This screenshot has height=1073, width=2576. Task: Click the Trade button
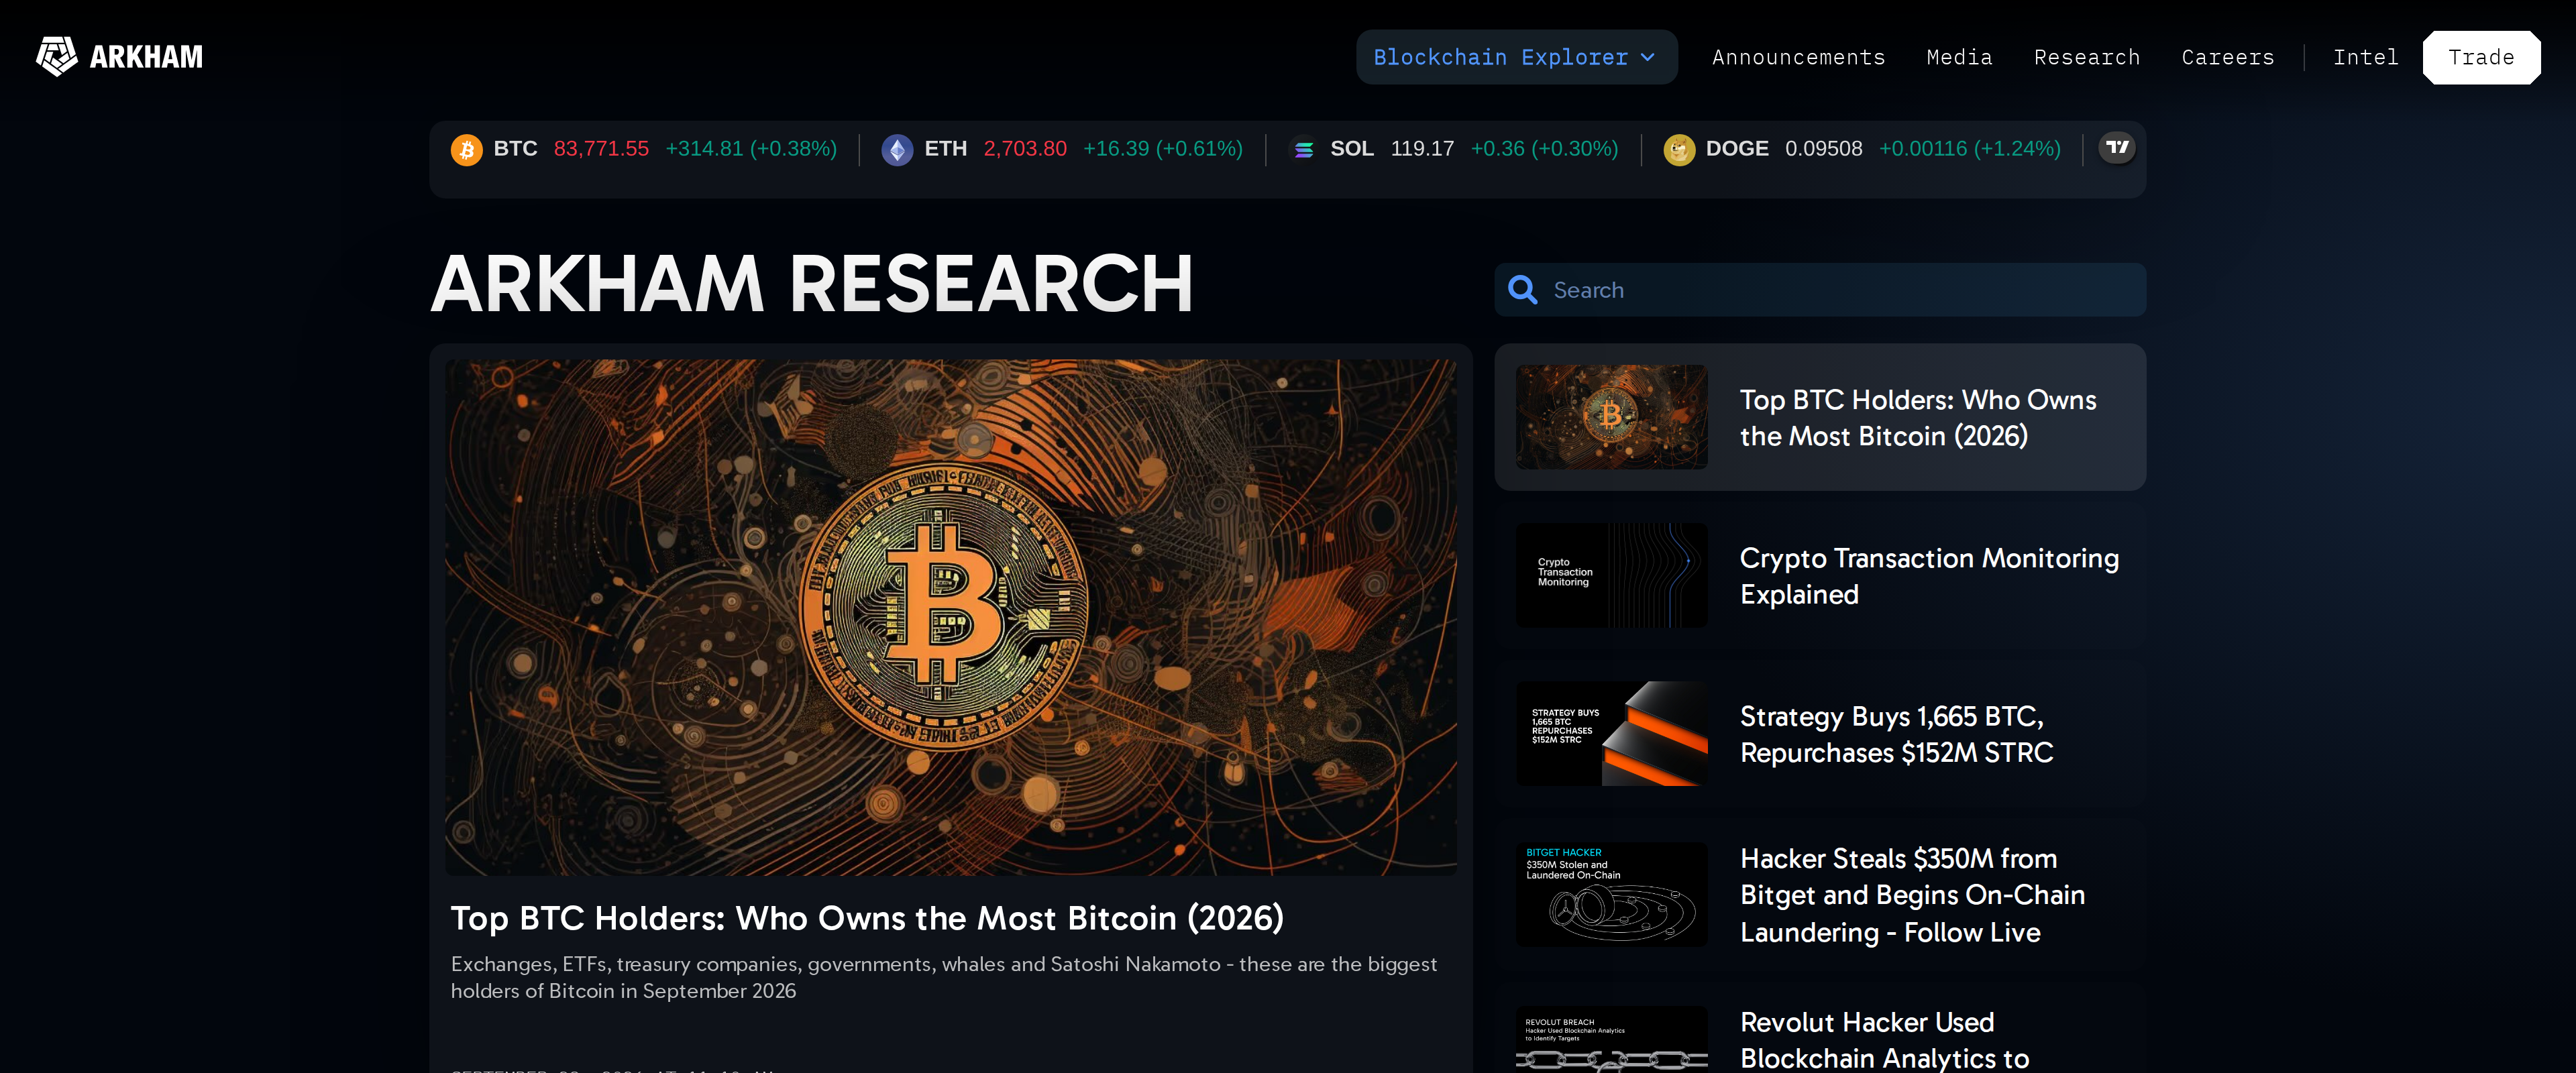[x=2481, y=57]
